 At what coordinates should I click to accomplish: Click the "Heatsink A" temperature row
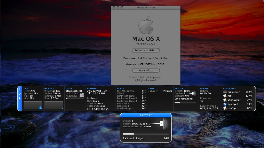coord(131,103)
